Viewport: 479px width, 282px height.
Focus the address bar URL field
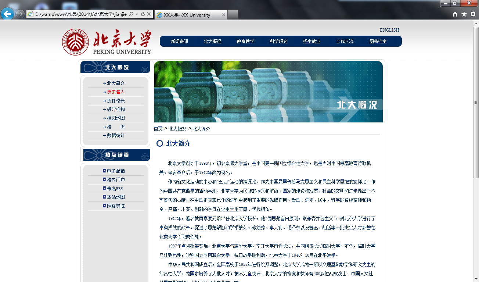pyautogui.click(x=81, y=14)
